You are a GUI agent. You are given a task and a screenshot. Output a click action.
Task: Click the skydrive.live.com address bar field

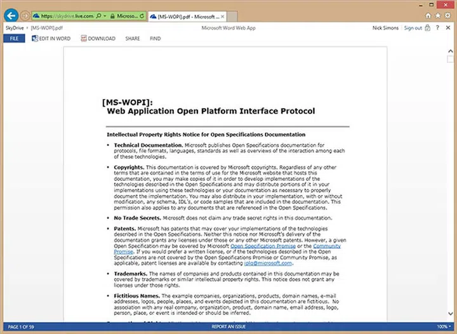[63, 15]
